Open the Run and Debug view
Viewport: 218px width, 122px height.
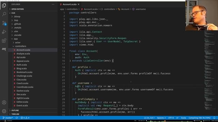point(4,32)
